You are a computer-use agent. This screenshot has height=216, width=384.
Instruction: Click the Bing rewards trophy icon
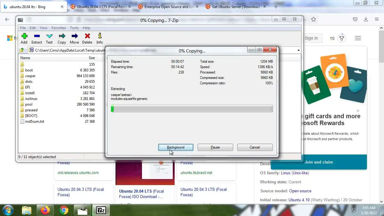(342, 38)
